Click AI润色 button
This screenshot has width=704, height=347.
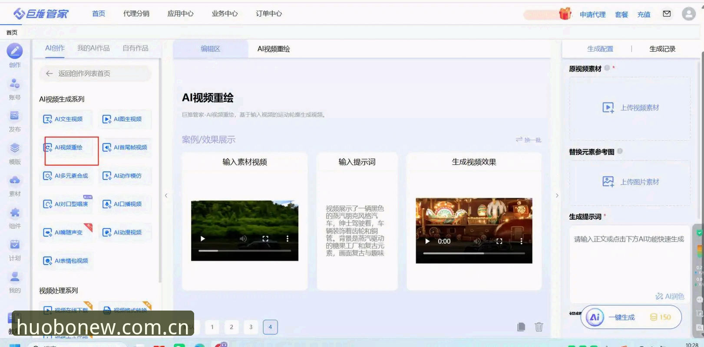(670, 296)
